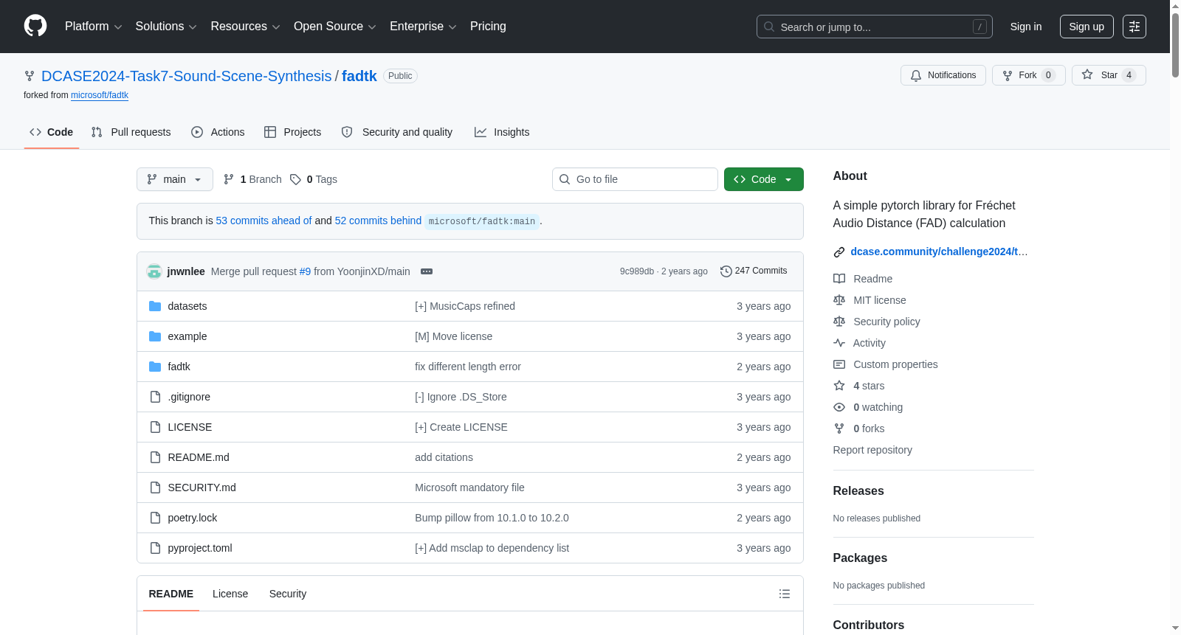Open the Insights tab

(502, 132)
